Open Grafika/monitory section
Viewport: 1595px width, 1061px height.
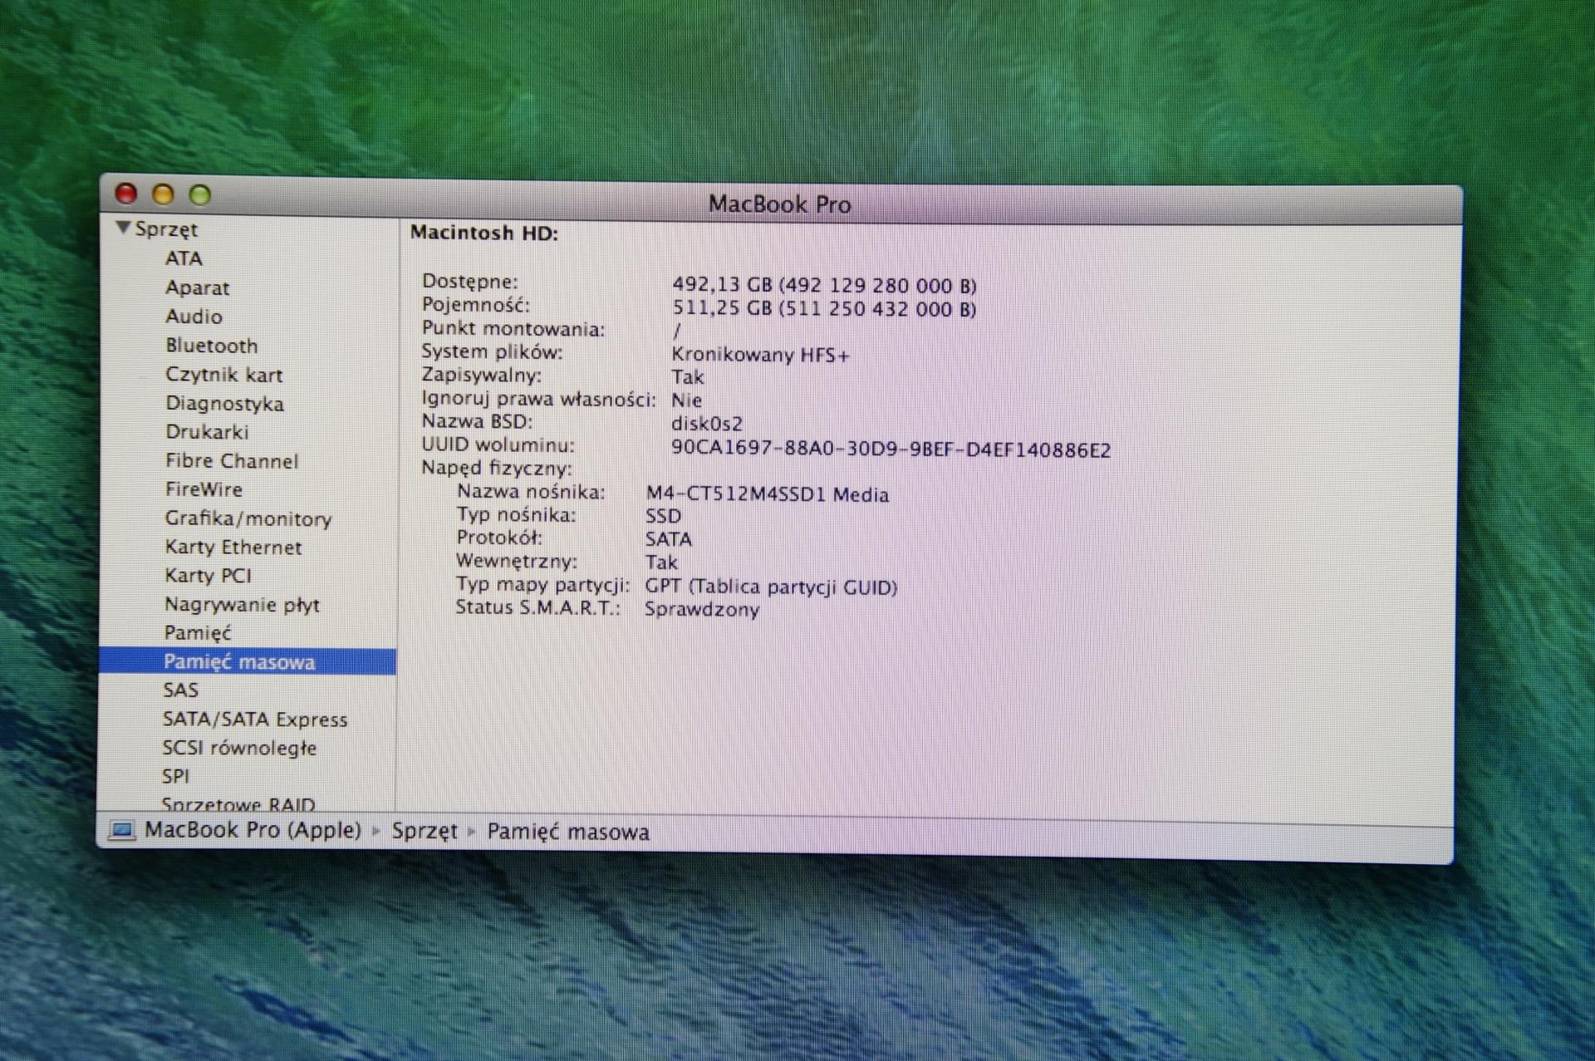(x=248, y=518)
